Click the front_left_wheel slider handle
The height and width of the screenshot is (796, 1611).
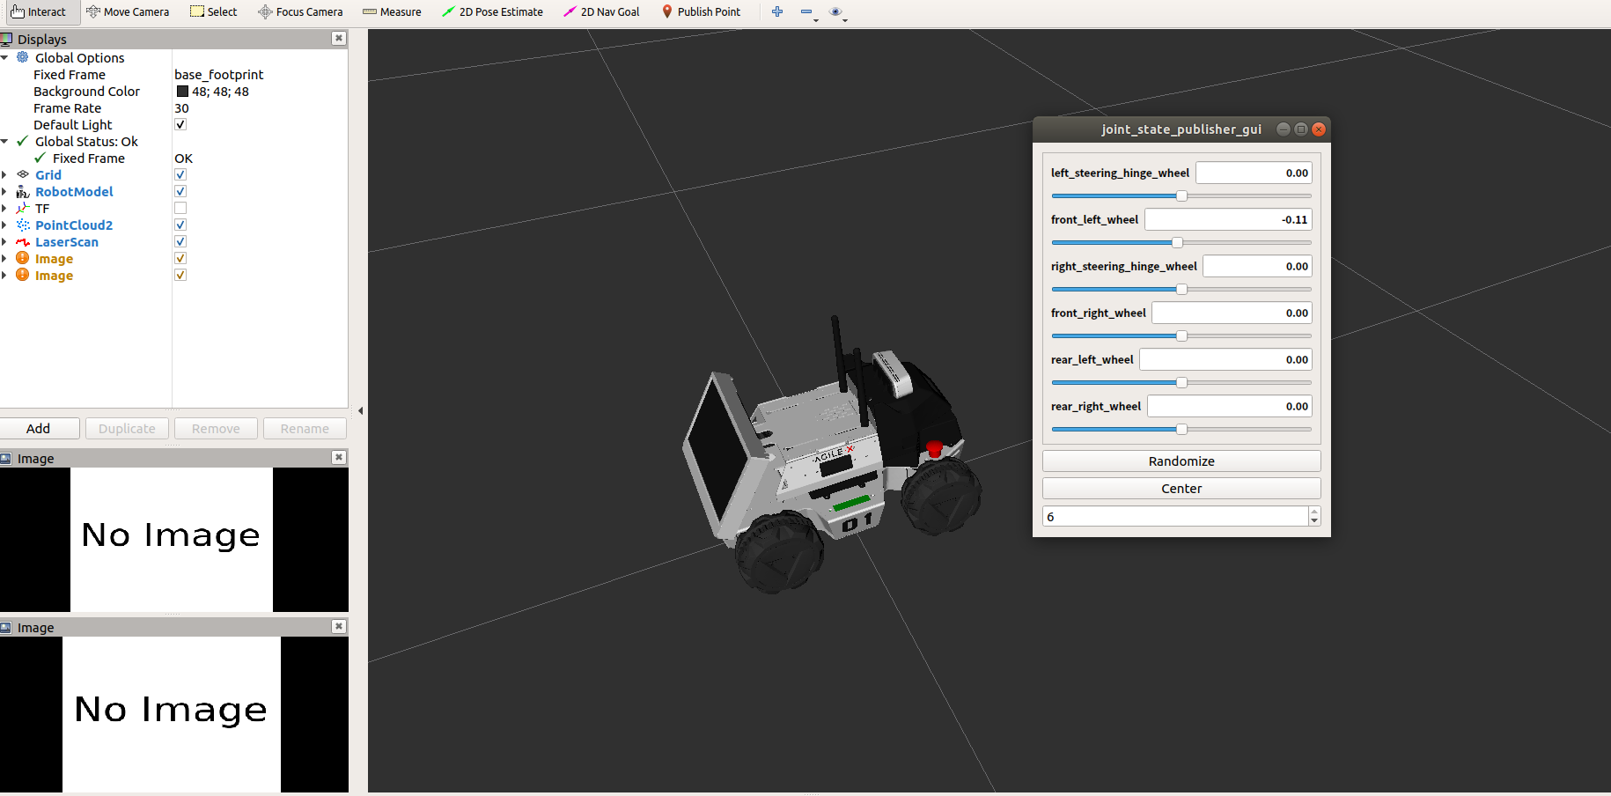tap(1177, 242)
